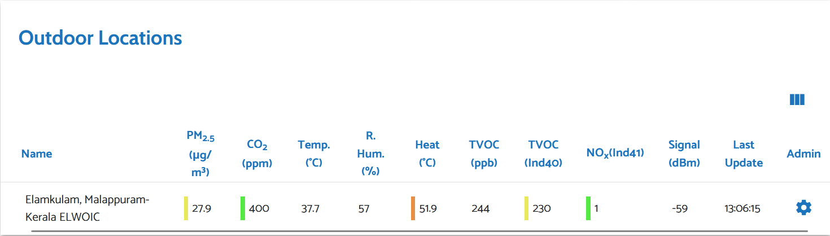Click the yellow TVOC Ind40 indicator bar
830x236 pixels.
[527, 208]
